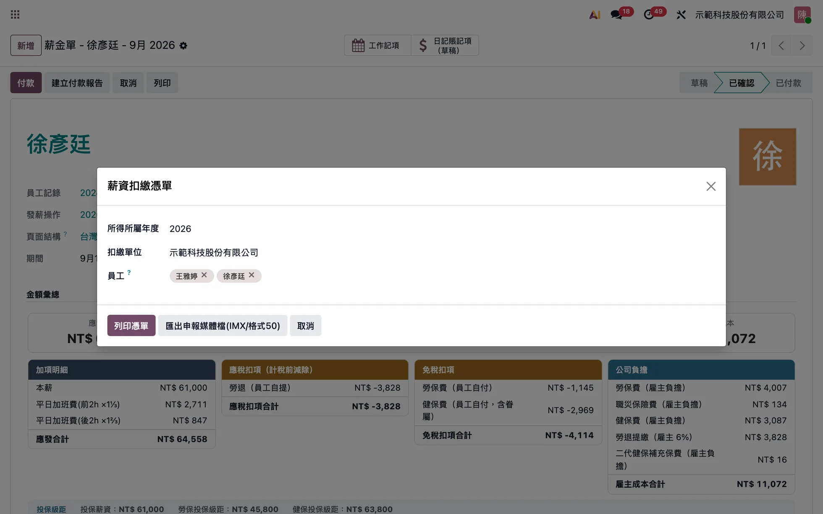Click 健保費（員工自付，含眷屬）row
This screenshot has width=823, height=514.
click(x=508, y=410)
